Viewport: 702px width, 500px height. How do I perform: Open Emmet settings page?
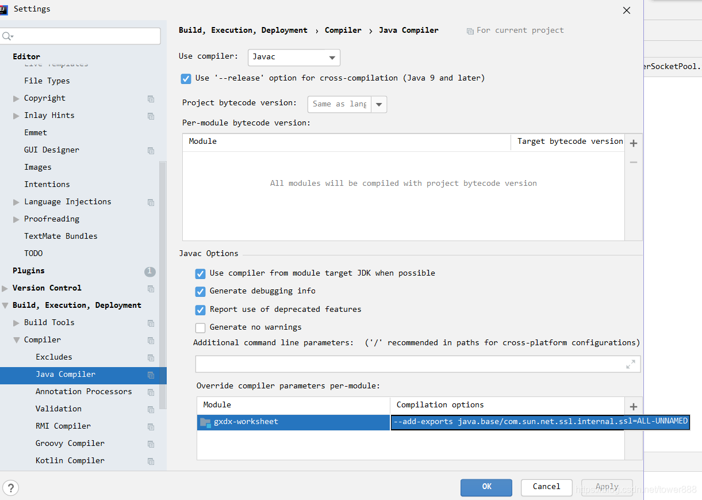click(x=36, y=132)
